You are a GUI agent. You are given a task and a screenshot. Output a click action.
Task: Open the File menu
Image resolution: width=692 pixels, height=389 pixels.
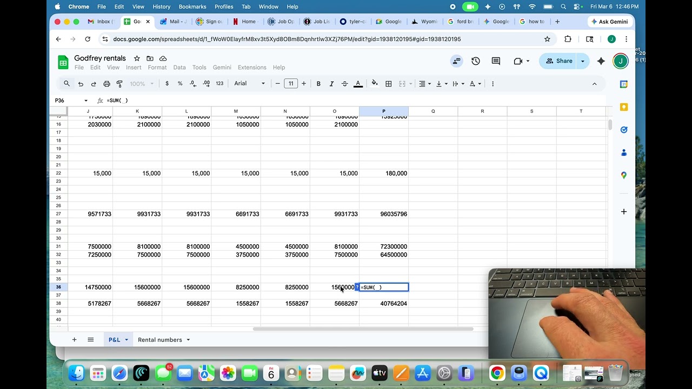tap(79, 68)
